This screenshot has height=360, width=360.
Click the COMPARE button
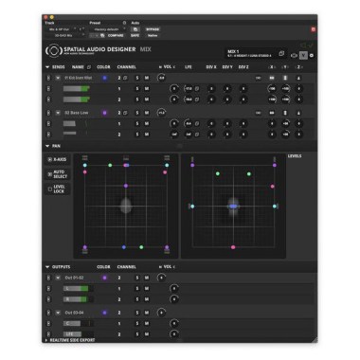coord(116,36)
